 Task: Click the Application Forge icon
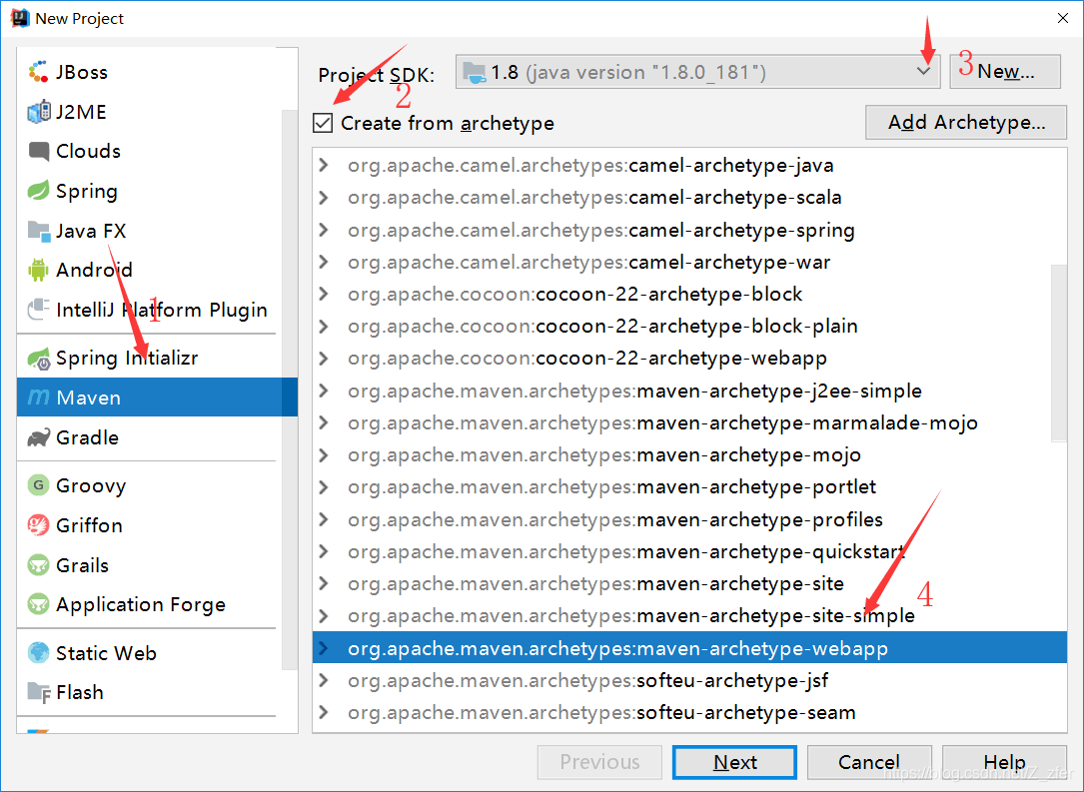coord(38,604)
